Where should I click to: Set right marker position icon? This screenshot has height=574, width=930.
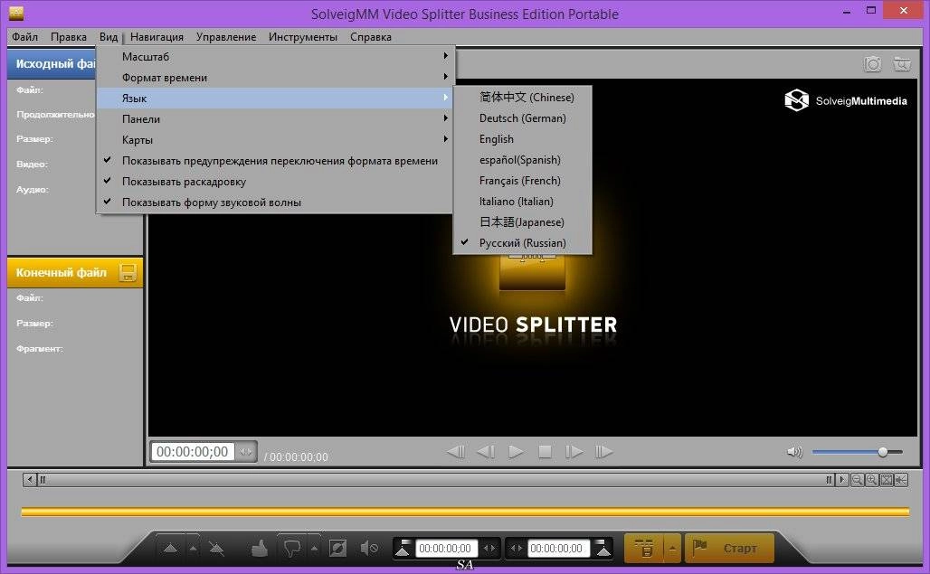point(603,549)
